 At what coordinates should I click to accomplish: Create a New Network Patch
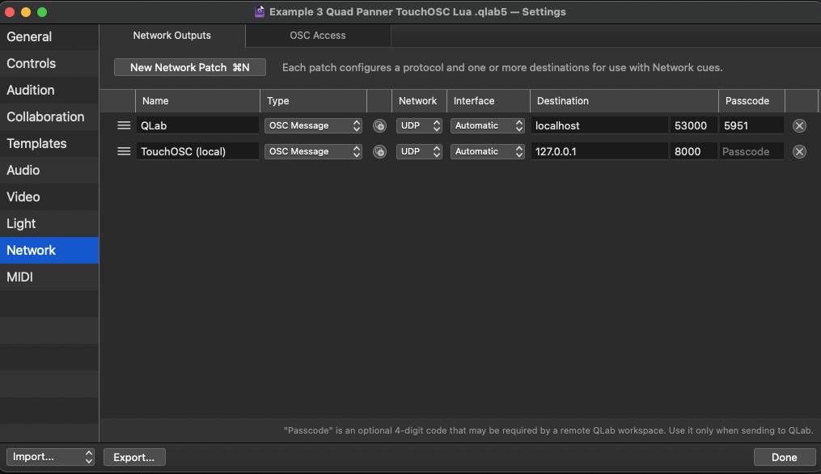coord(189,67)
